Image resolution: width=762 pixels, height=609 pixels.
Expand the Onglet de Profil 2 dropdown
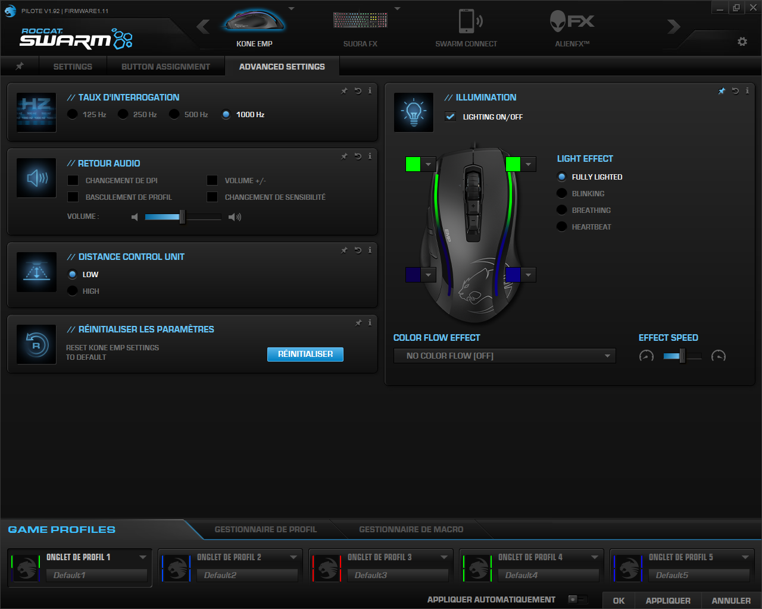(x=293, y=557)
